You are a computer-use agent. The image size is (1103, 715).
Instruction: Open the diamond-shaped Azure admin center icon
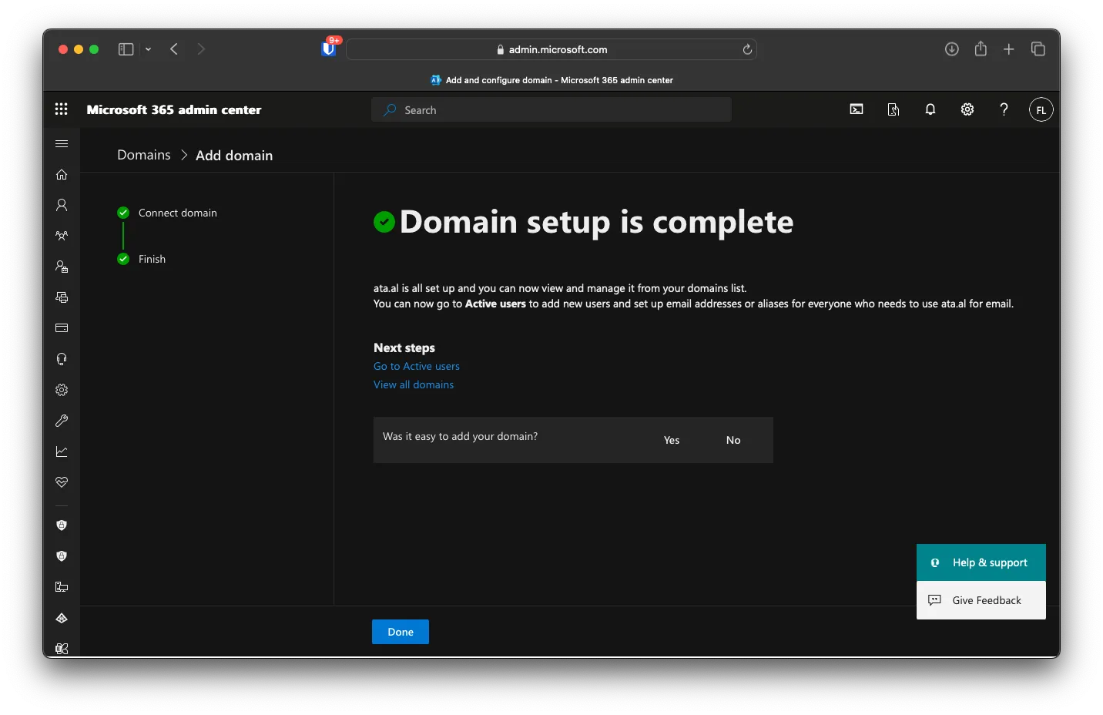62,618
